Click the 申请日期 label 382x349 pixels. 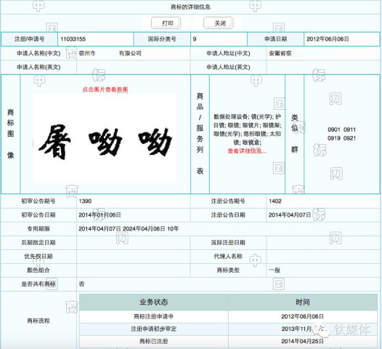pyautogui.click(x=276, y=39)
